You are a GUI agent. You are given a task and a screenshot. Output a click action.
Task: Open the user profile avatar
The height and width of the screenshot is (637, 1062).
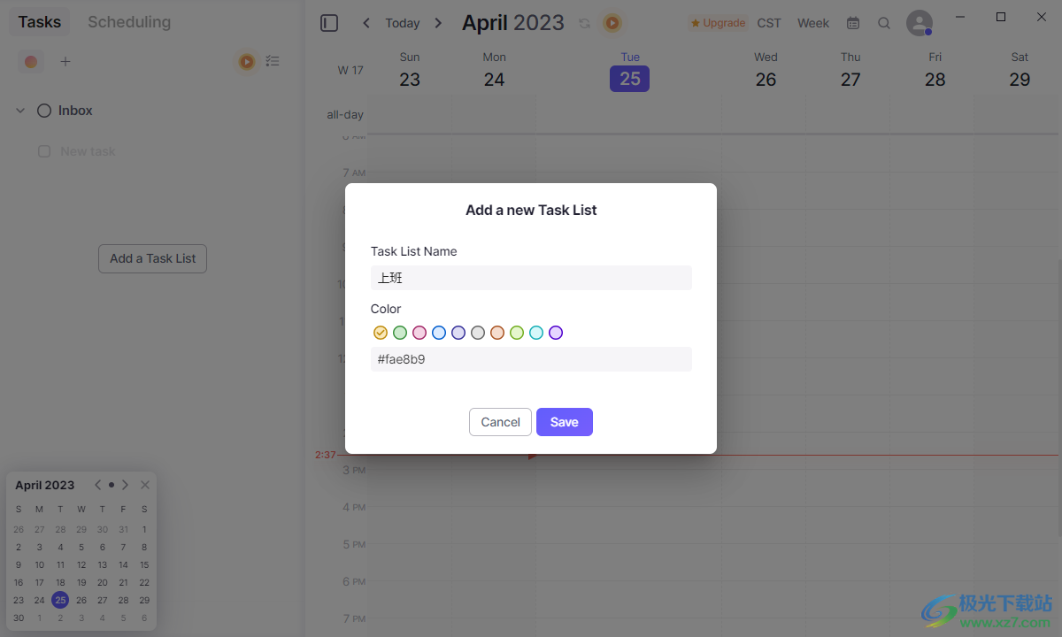pyautogui.click(x=920, y=23)
